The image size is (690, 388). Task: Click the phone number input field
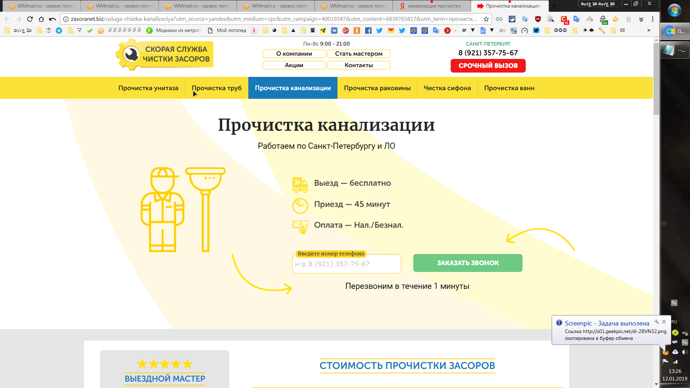point(346,264)
